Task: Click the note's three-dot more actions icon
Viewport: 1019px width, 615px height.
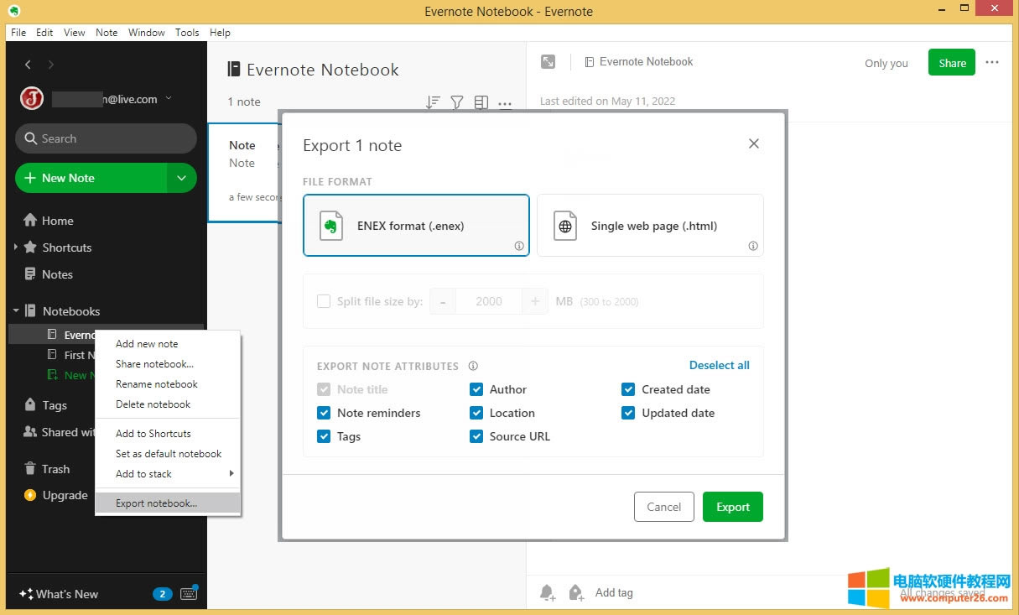Action: coord(992,63)
